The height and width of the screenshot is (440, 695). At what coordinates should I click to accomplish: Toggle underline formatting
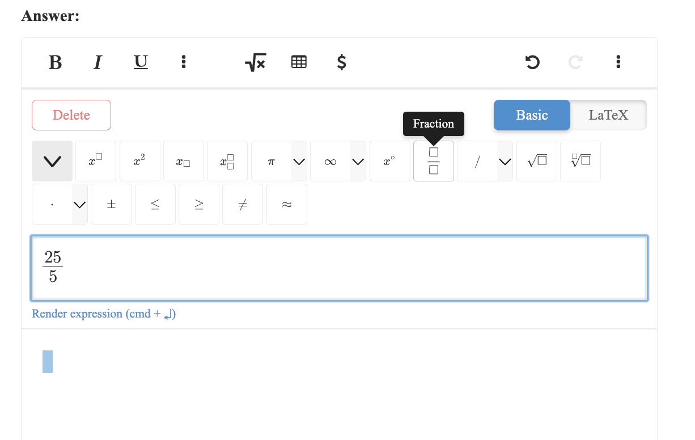[x=141, y=62]
